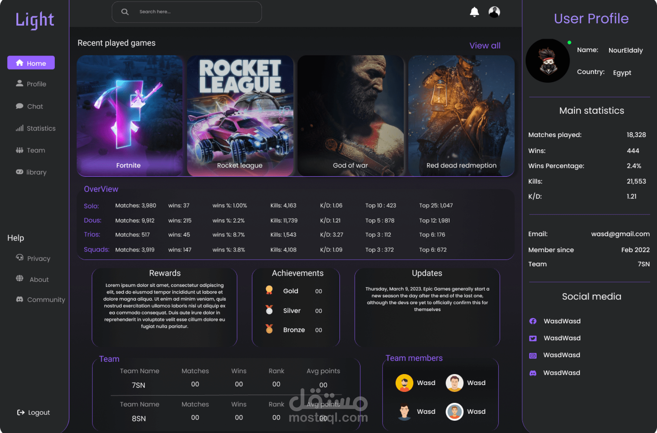Open the Fortnite game card
Viewport: 657px width, 433px height.
point(129,116)
